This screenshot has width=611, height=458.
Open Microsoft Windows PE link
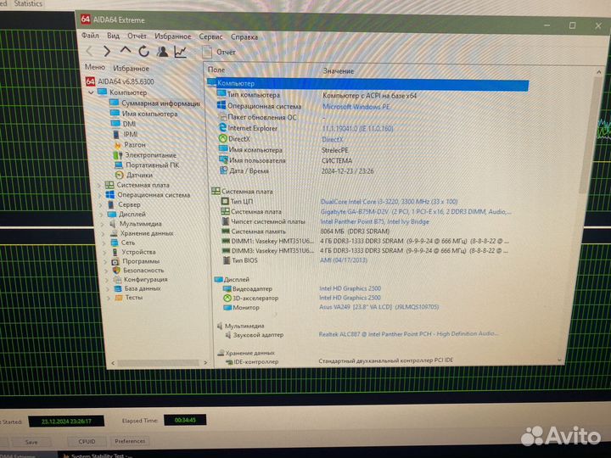coord(356,106)
